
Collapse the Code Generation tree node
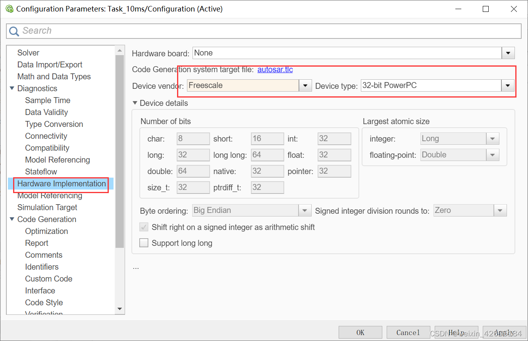point(12,219)
